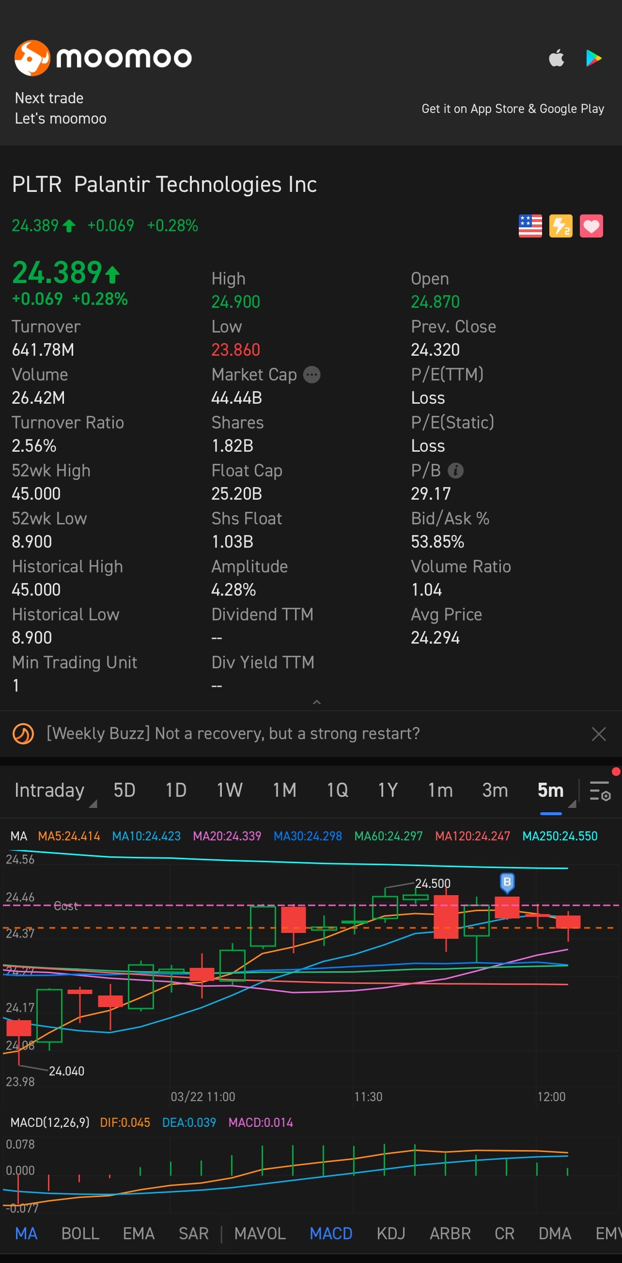The height and width of the screenshot is (1263, 622).
Task: Switch to the 3m minute chart tab
Action: pyautogui.click(x=495, y=790)
